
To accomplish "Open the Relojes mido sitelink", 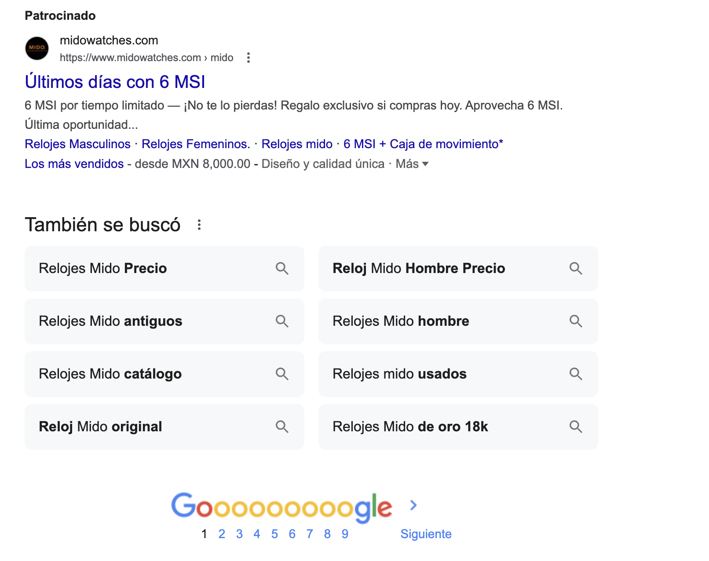I will (297, 144).
